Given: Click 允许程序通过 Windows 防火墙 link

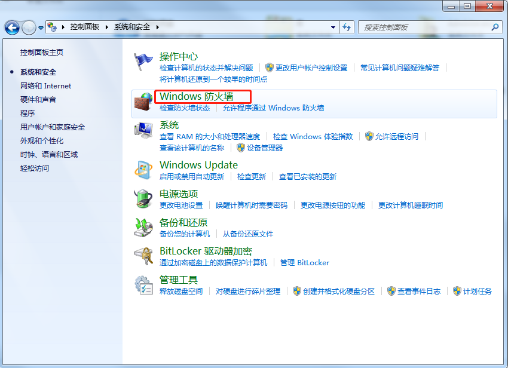Looking at the screenshot, I should click(274, 108).
